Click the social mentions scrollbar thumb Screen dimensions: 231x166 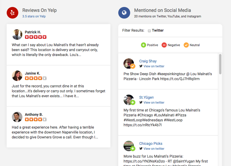pyautogui.click(x=220, y=64)
